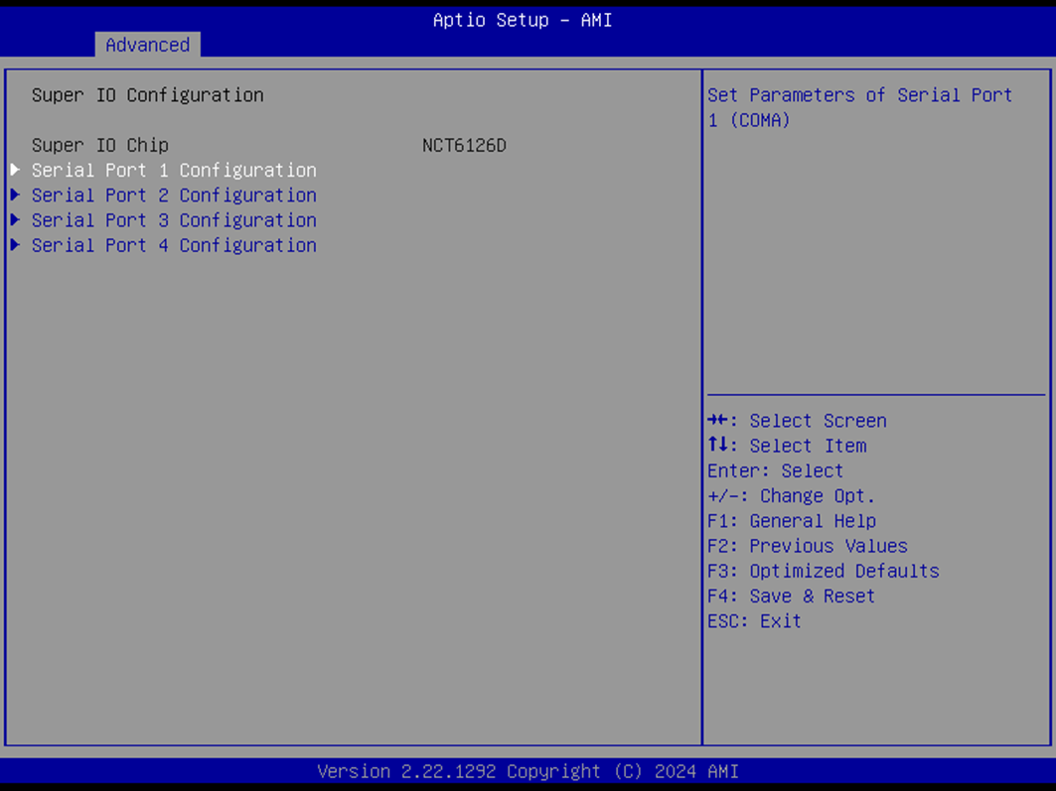The width and height of the screenshot is (1056, 791).
Task: Open Serial Port 1 Configuration
Action: [x=175, y=170]
